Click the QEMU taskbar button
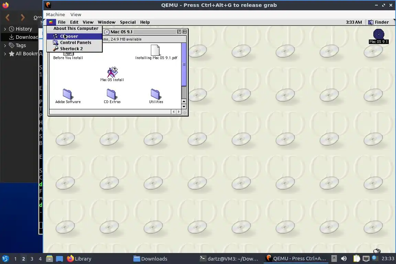396x264 pixels. tap(296, 259)
